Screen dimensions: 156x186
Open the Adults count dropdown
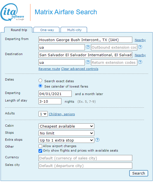click(43, 114)
